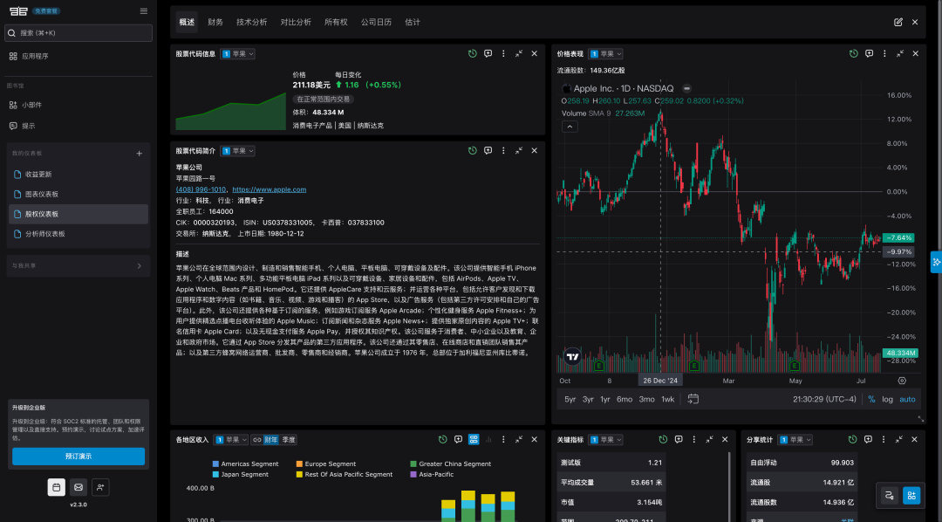This screenshot has height=522, width=942.
Task: Click the blue add-widget button at the bottom right
Action: [911, 496]
